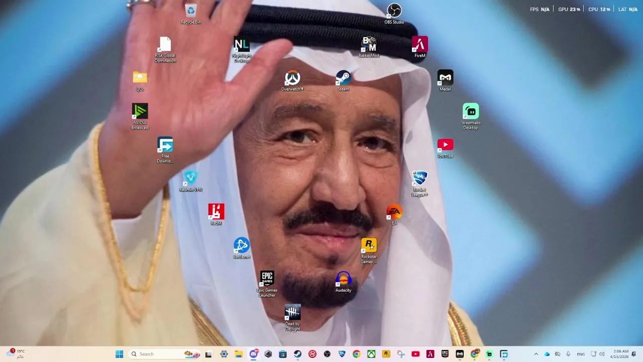Launch BakkesMod from the desktop

point(369,47)
